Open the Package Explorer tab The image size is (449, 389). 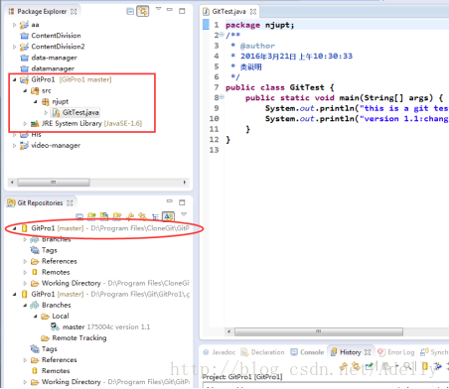click(x=43, y=12)
